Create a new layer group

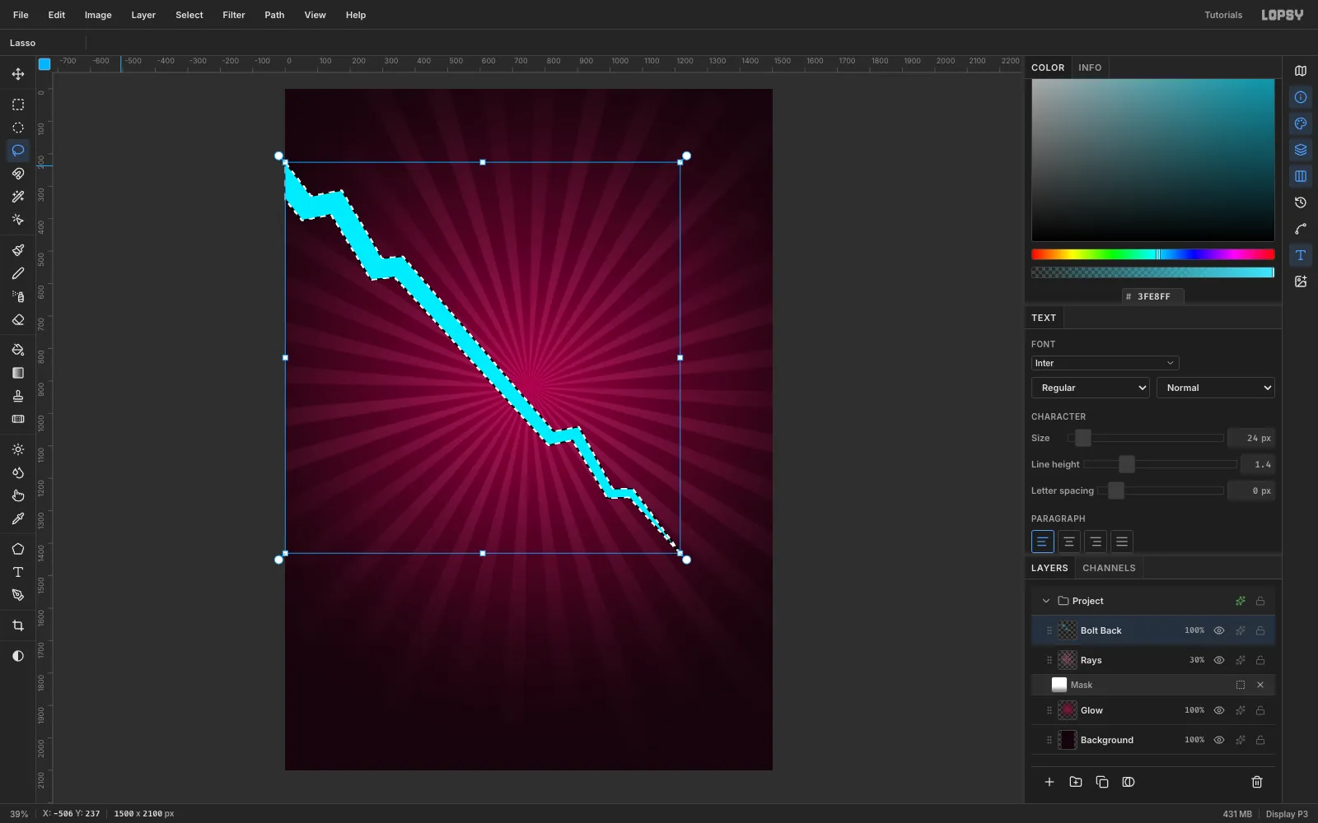tap(1076, 782)
